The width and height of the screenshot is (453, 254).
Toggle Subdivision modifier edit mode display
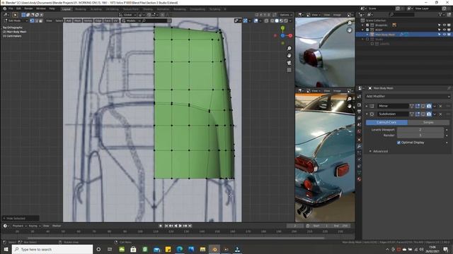(418, 114)
